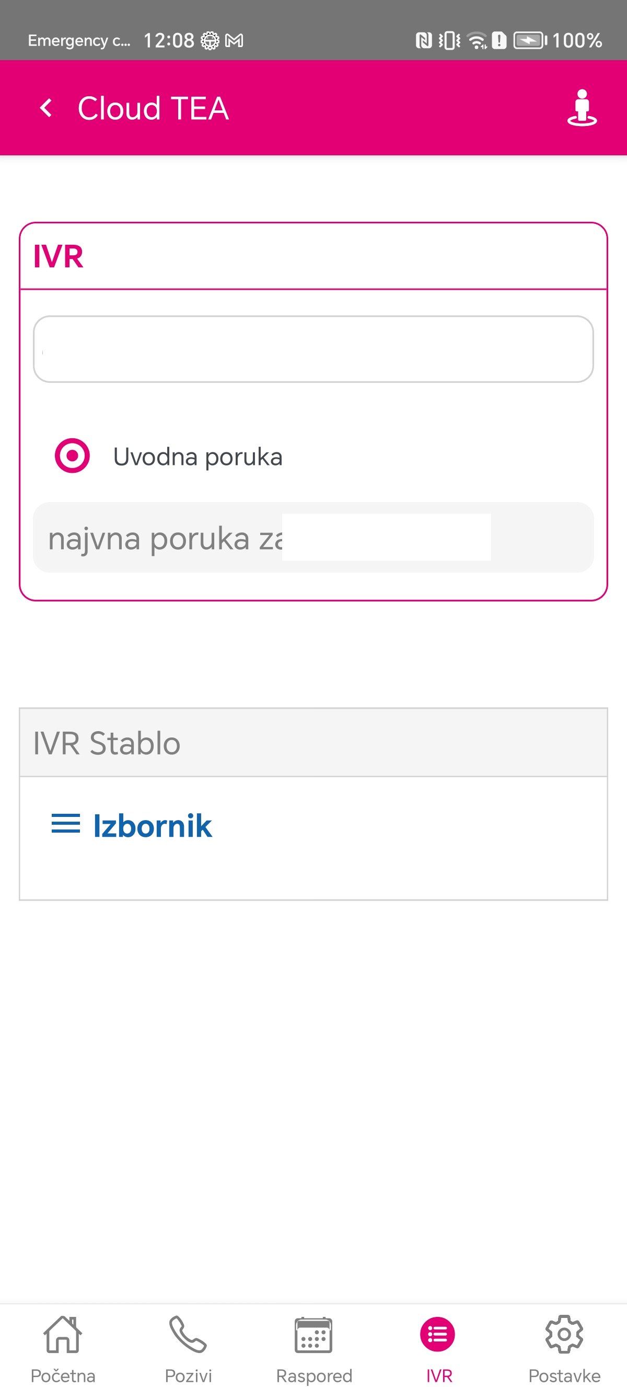The image size is (627, 1387).
Task: Expand the Izbornik hamburger icon
Action: point(66,824)
